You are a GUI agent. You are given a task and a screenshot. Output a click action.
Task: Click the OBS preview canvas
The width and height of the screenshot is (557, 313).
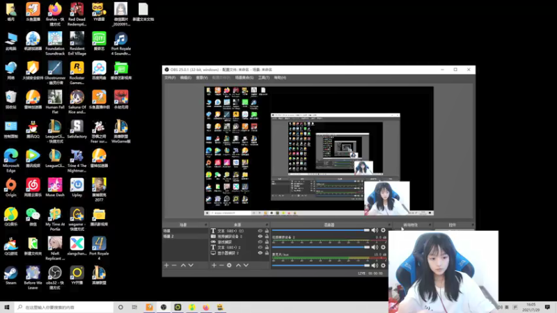[x=319, y=151]
